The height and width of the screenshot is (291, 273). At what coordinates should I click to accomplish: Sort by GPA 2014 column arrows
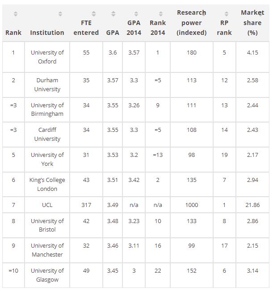click(x=136, y=14)
